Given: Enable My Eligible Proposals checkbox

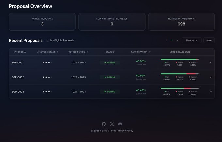Looking at the screenshot, I should (47, 40).
